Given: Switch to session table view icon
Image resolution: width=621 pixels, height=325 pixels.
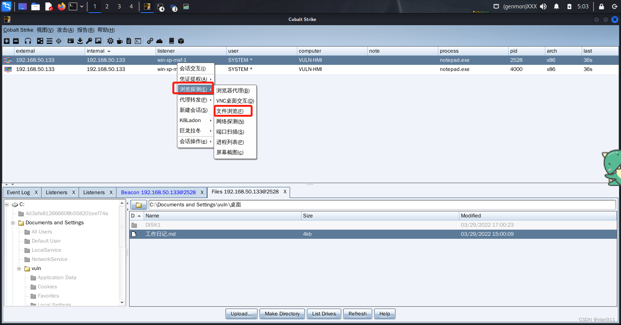Looking at the screenshot, I should pos(49,41).
